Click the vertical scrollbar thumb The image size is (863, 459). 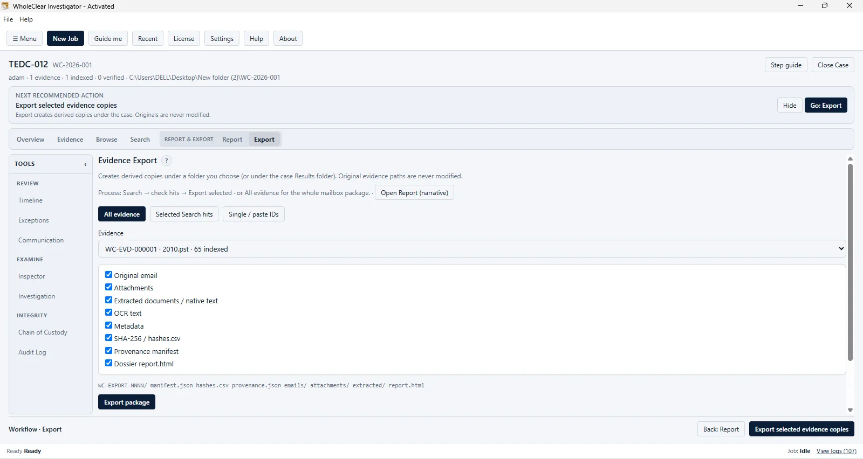tap(850, 262)
